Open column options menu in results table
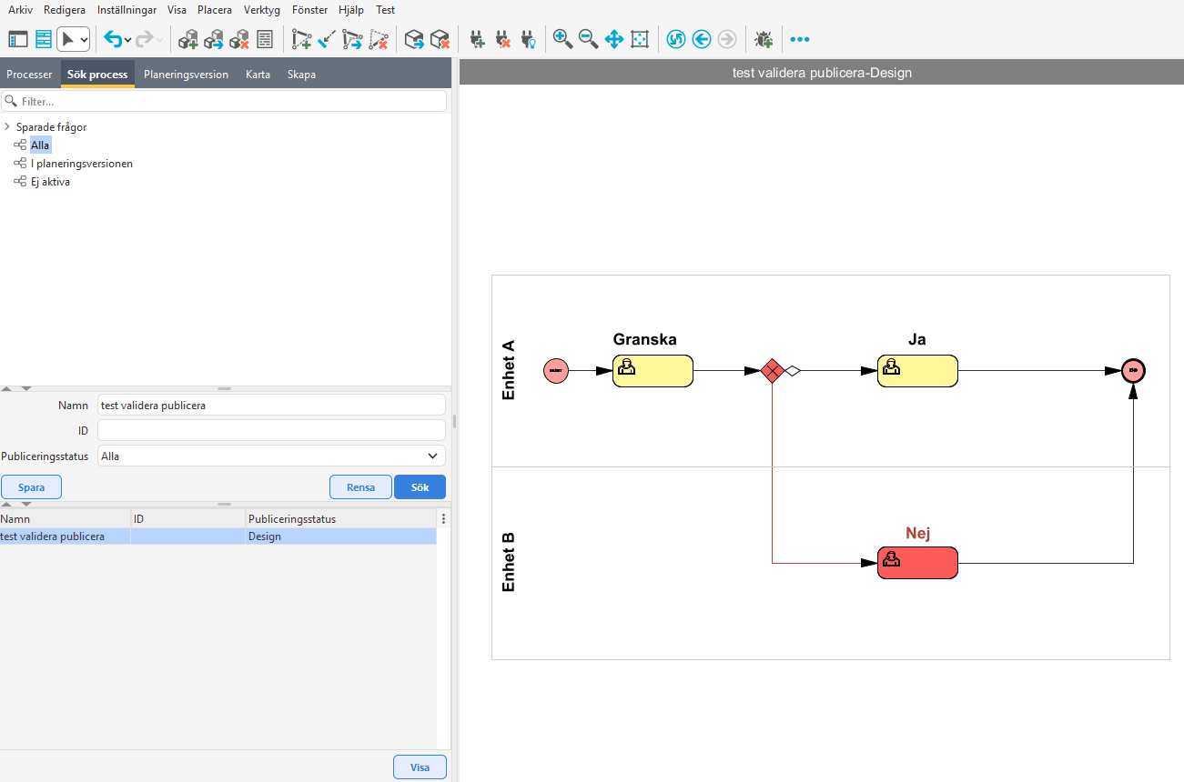Screen dimensions: 1184x782 [x=443, y=519]
